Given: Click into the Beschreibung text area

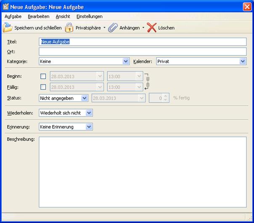Looking at the screenshot, I should (143, 172).
